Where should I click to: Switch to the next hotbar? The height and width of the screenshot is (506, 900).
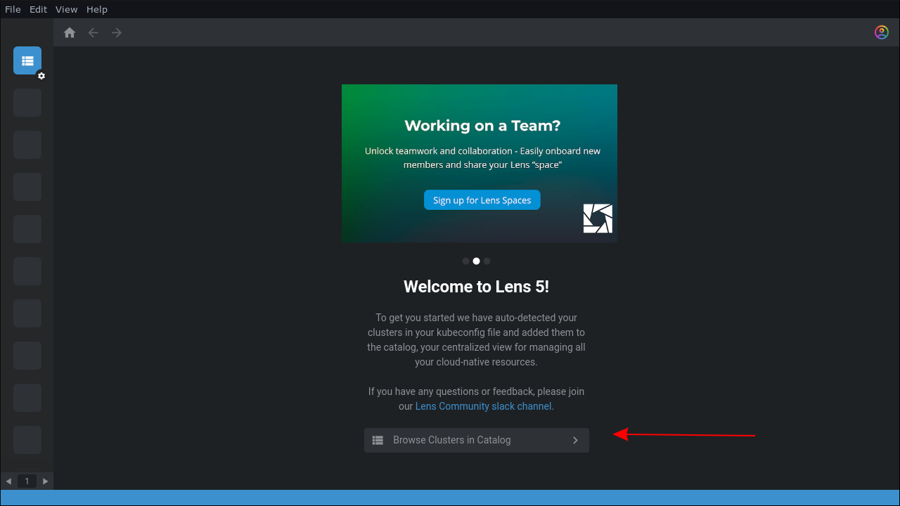[x=46, y=481]
